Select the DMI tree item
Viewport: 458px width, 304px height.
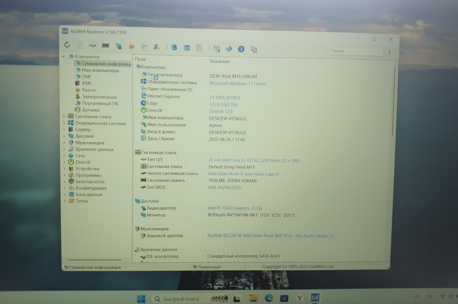83,77
